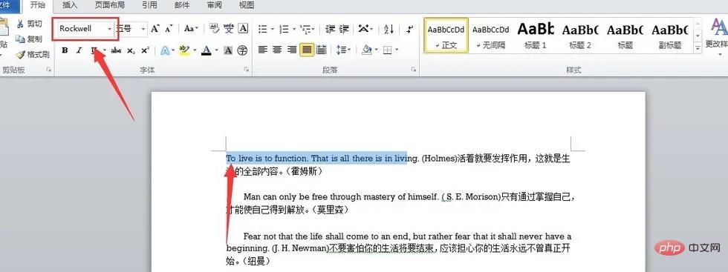The image size is (728, 272).
Task: Click the sort button in paragraph group
Action: coord(389,29)
